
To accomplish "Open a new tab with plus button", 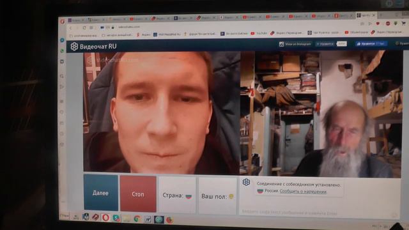I will 381,15.
